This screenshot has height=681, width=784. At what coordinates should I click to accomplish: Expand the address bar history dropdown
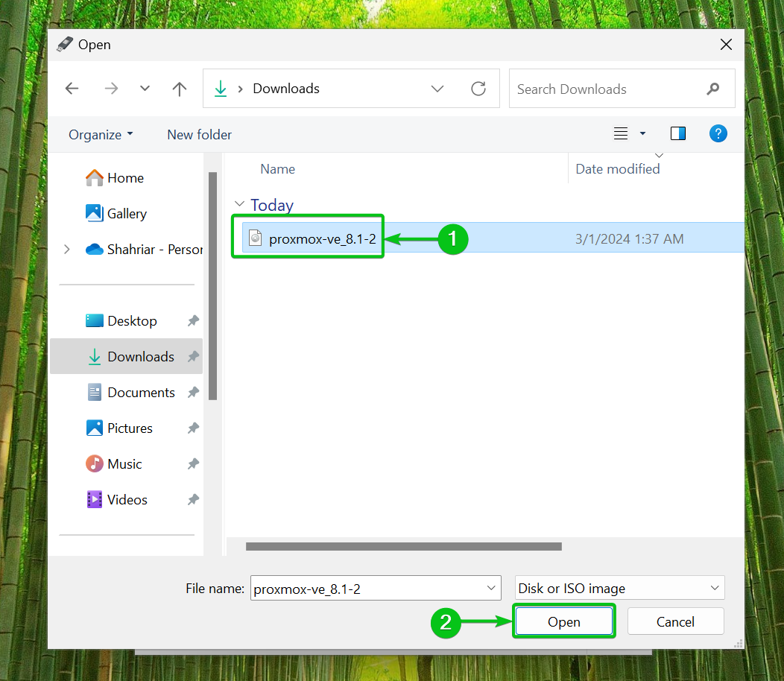(x=437, y=89)
